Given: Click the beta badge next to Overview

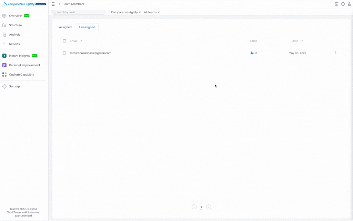Looking at the screenshot, I should pos(27,16).
